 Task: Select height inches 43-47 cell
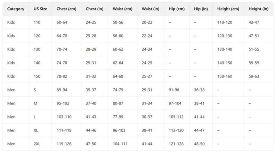click(254, 22)
